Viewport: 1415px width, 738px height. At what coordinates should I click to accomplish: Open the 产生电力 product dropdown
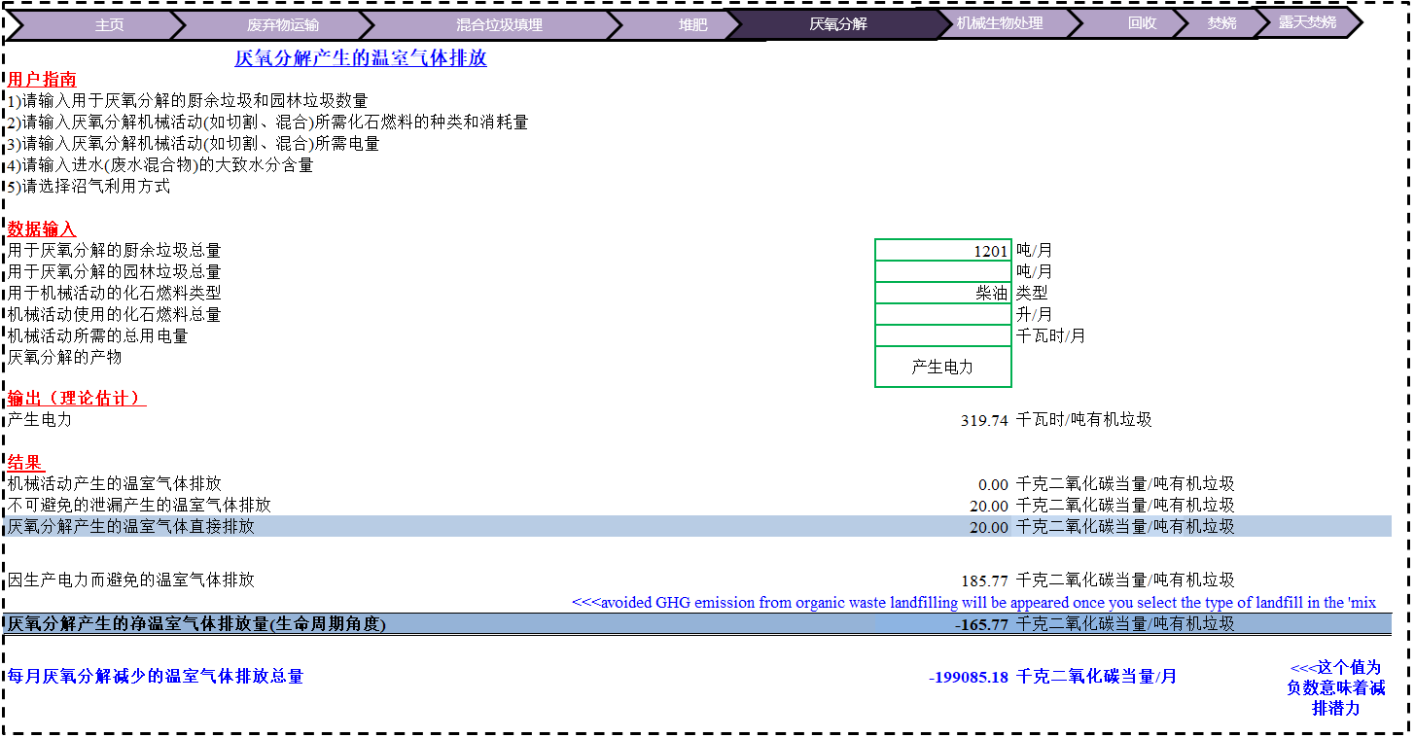[942, 368]
